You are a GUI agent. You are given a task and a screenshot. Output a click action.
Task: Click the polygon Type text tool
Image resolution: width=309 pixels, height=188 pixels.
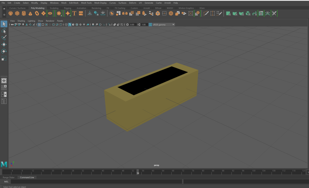point(74,13)
